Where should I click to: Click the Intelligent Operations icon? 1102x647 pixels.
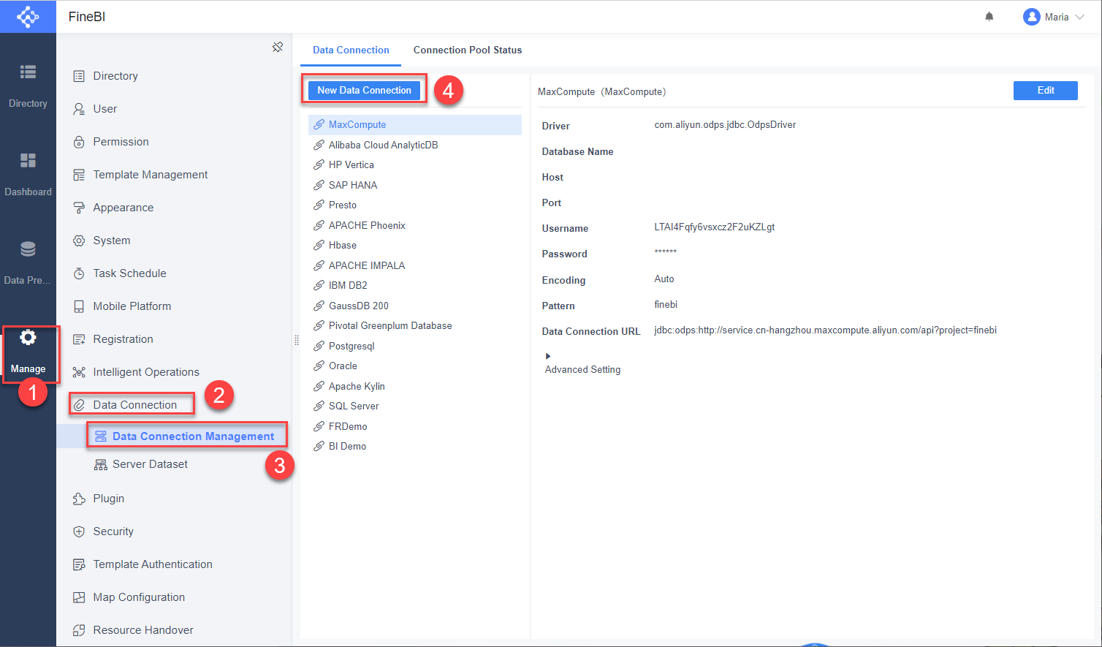point(79,372)
